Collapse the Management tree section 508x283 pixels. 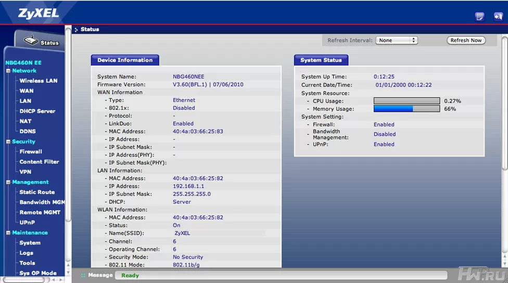[8, 182]
